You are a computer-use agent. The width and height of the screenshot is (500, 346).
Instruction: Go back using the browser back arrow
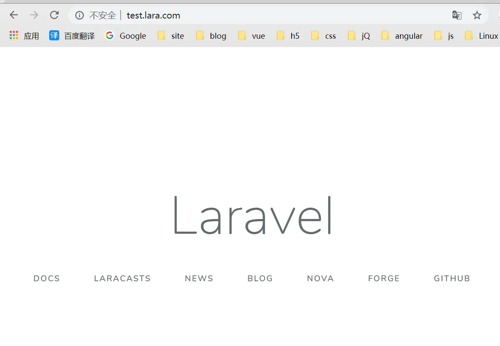[x=14, y=15]
